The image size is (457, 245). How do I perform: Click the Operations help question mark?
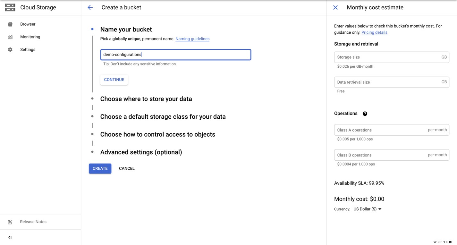(x=365, y=113)
